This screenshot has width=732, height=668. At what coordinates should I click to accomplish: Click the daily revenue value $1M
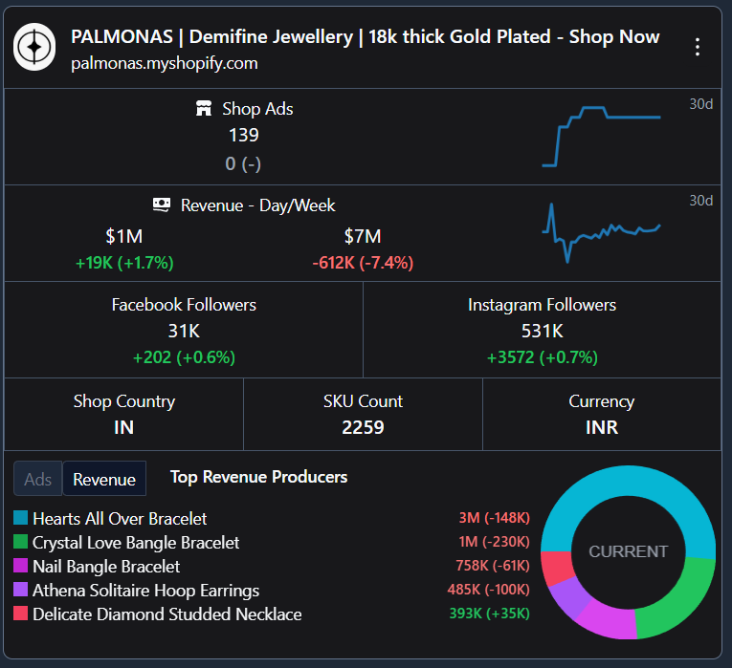pos(123,236)
